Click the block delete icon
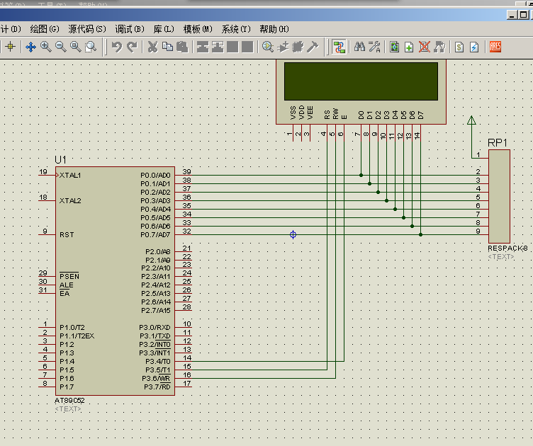 click(x=248, y=47)
